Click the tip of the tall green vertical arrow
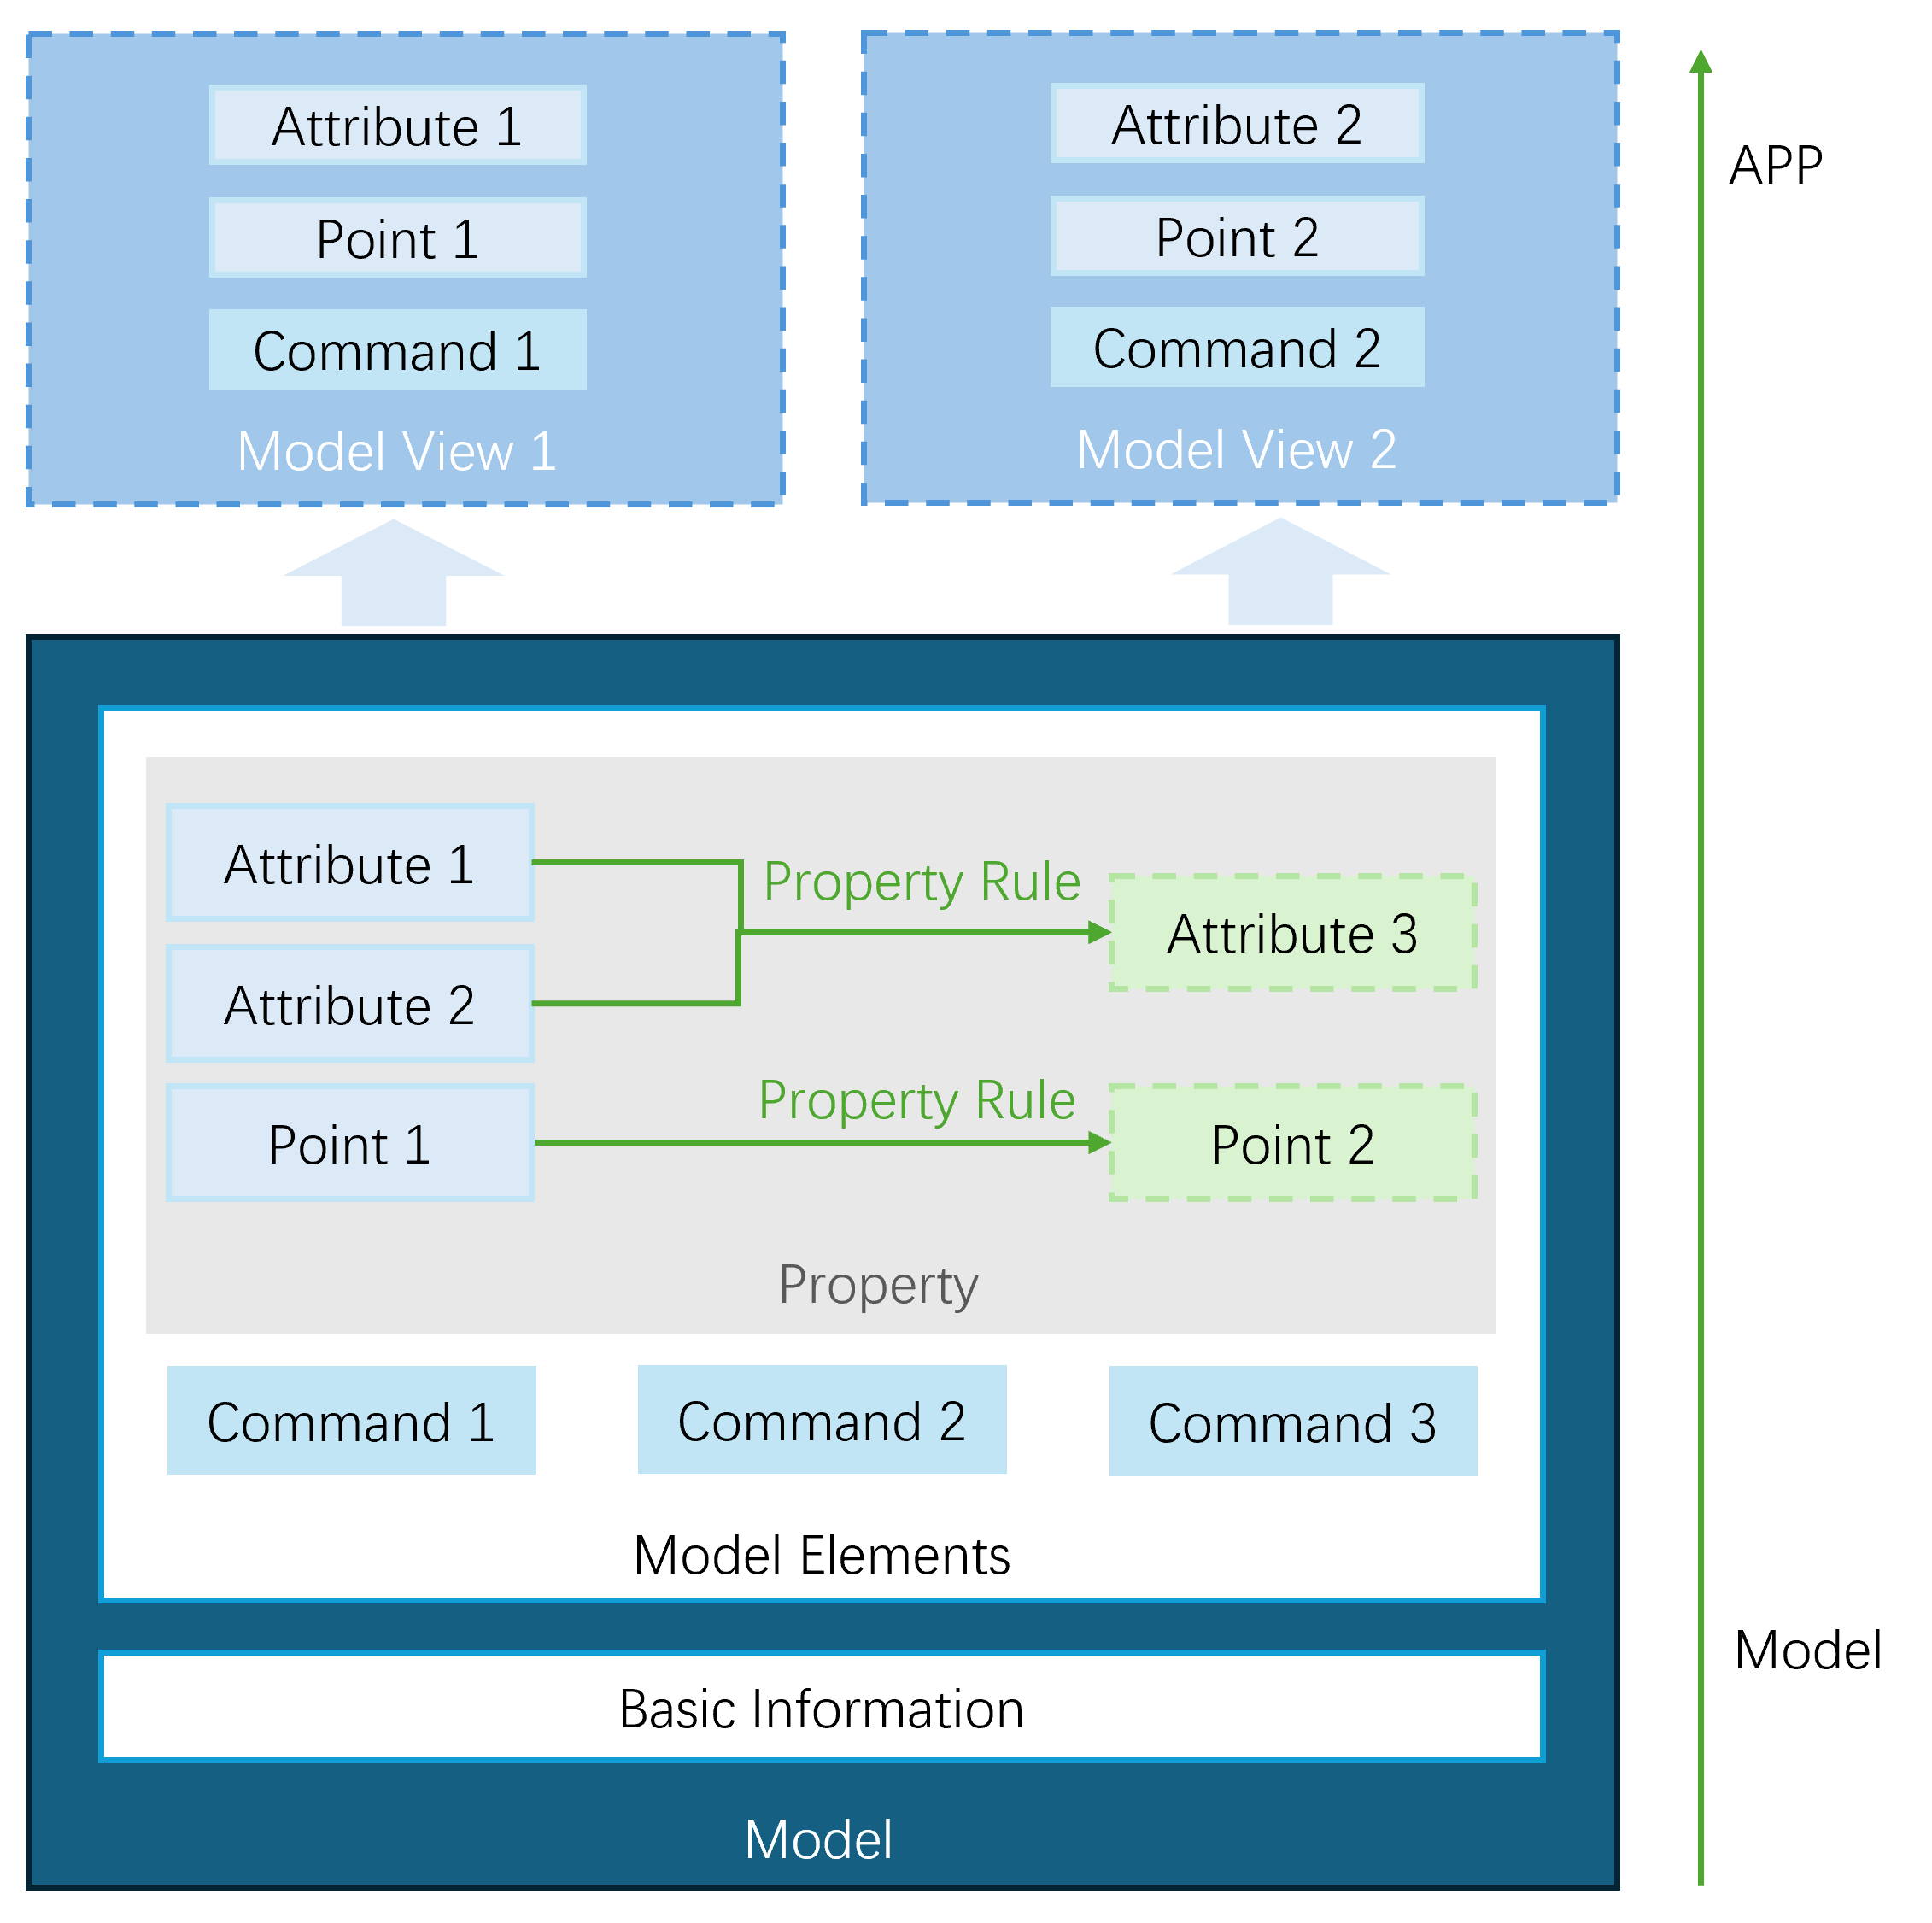The height and width of the screenshot is (1923, 1932). [1700, 60]
